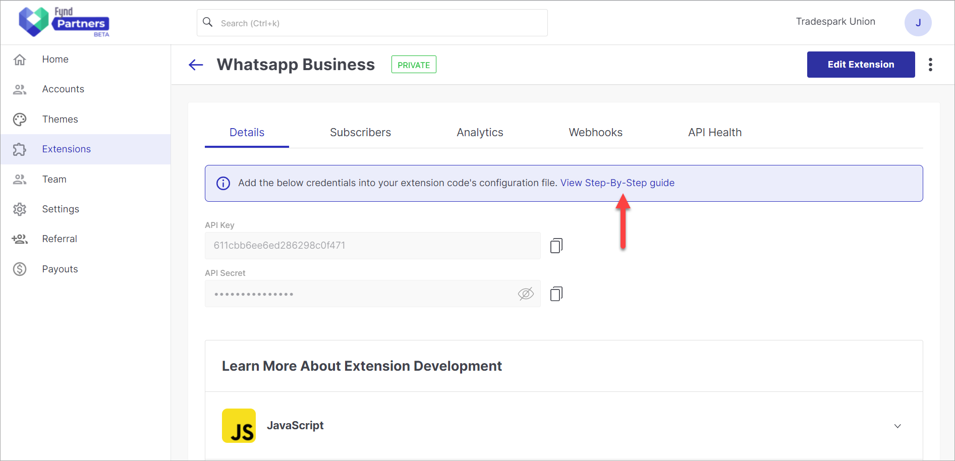Click the Accounts people icon
The height and width of the screenshot is (461, 955).
[20, 89]
